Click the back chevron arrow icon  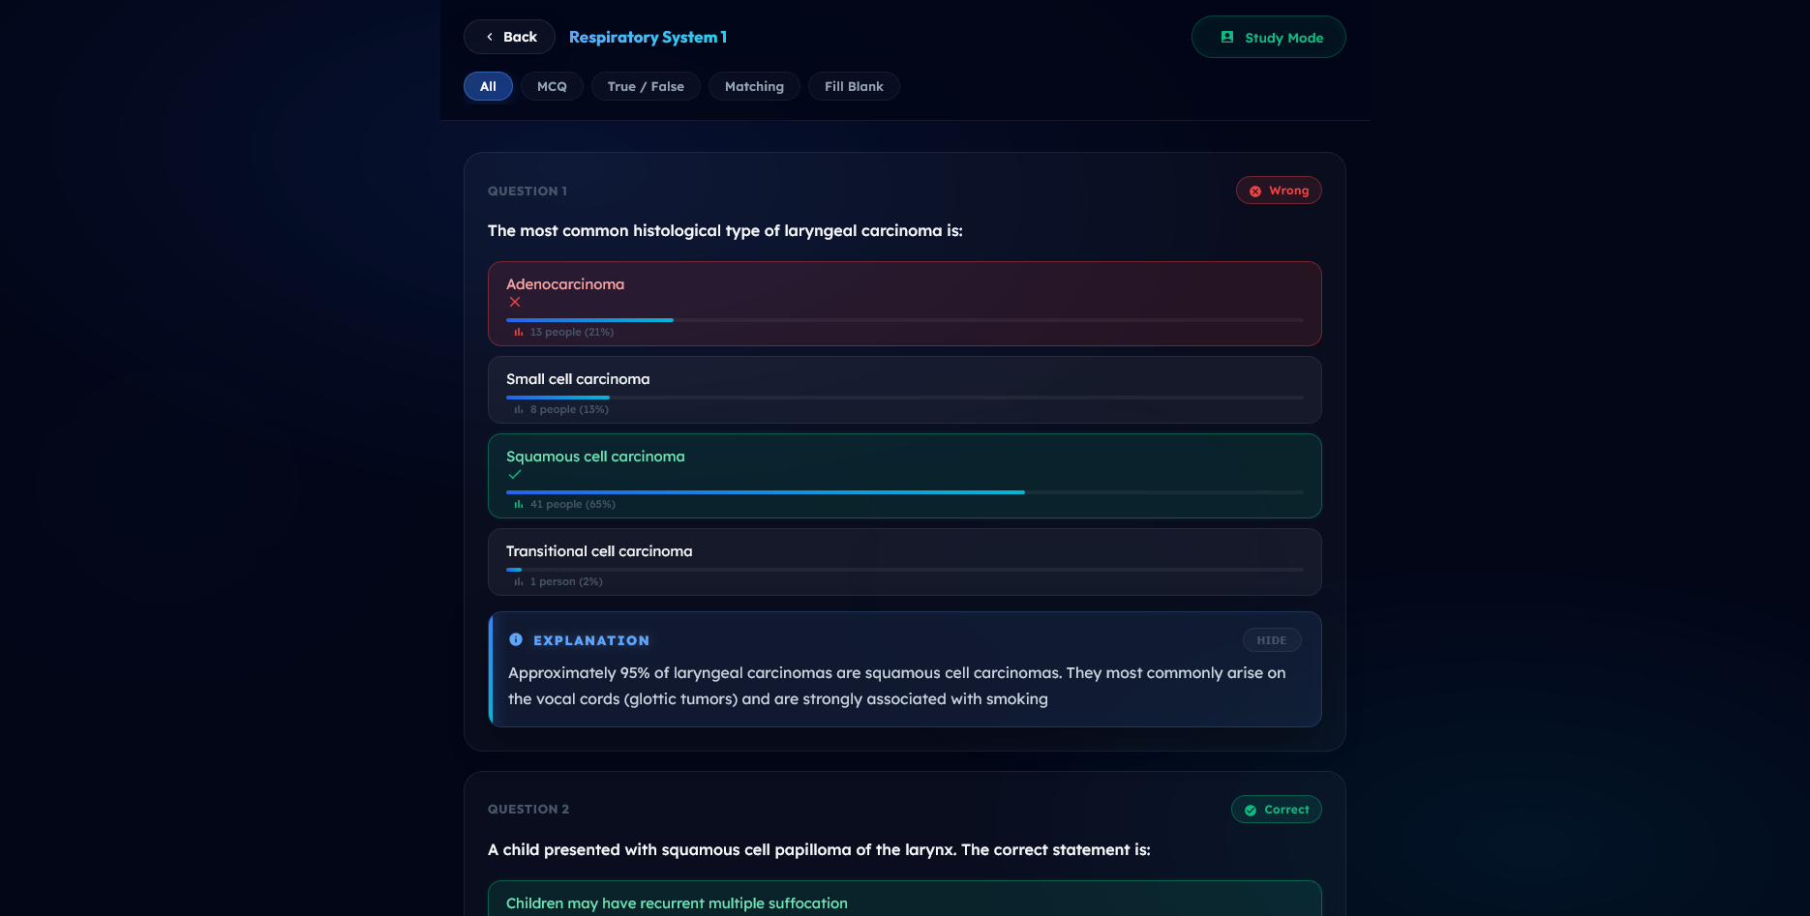(x=489, y=36)
